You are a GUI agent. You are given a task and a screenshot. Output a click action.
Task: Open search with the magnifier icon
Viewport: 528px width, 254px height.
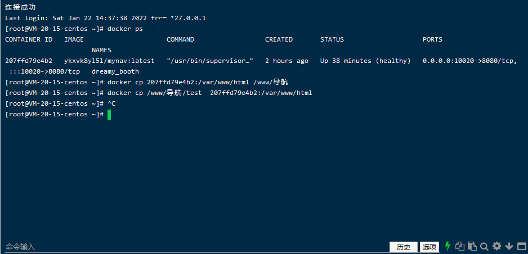484,246
